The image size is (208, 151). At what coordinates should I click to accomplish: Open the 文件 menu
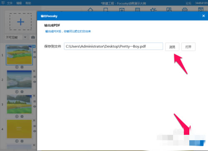coord(10,3)
